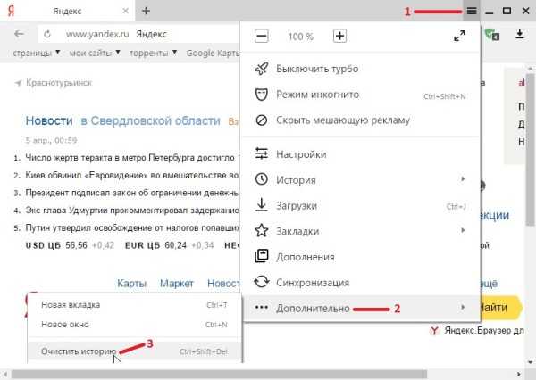Click the reload icon in address bar
The image size is (536, 380).
click(x=46, y=35)
